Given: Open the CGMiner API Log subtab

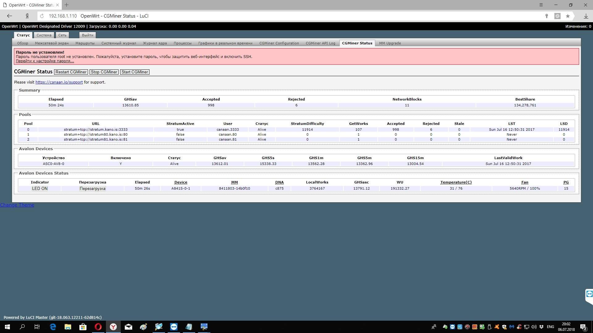Looking at the screenshot, I should (320, 43).
